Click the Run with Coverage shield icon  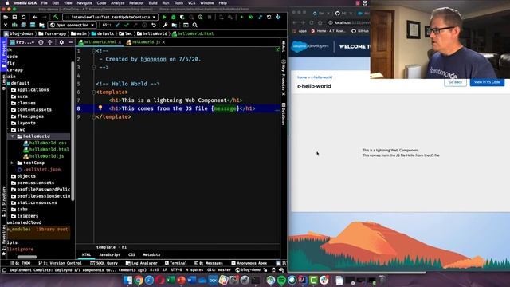182,17
